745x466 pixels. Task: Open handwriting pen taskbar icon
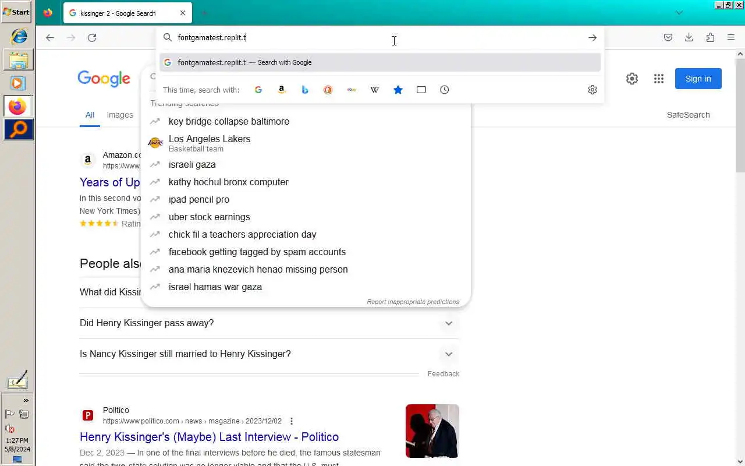point(17,380)
